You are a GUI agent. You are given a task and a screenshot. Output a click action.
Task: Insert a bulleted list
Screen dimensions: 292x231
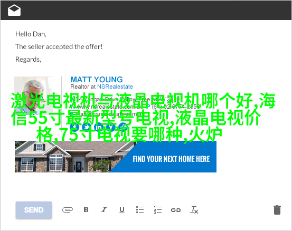pyautogui.click(x=140, y=209)
